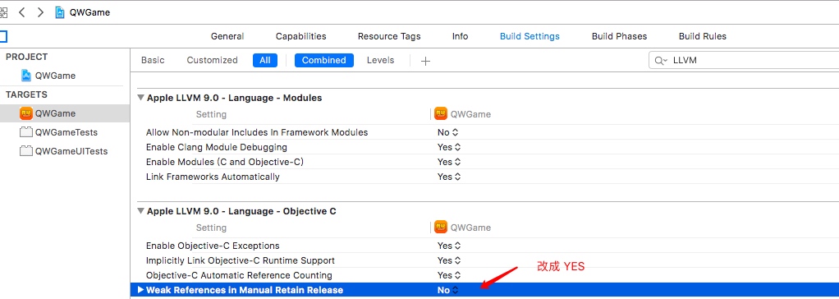Add a build setting with plus button
The width and height of the screenshot is (839, 299).
coord(425,61)
